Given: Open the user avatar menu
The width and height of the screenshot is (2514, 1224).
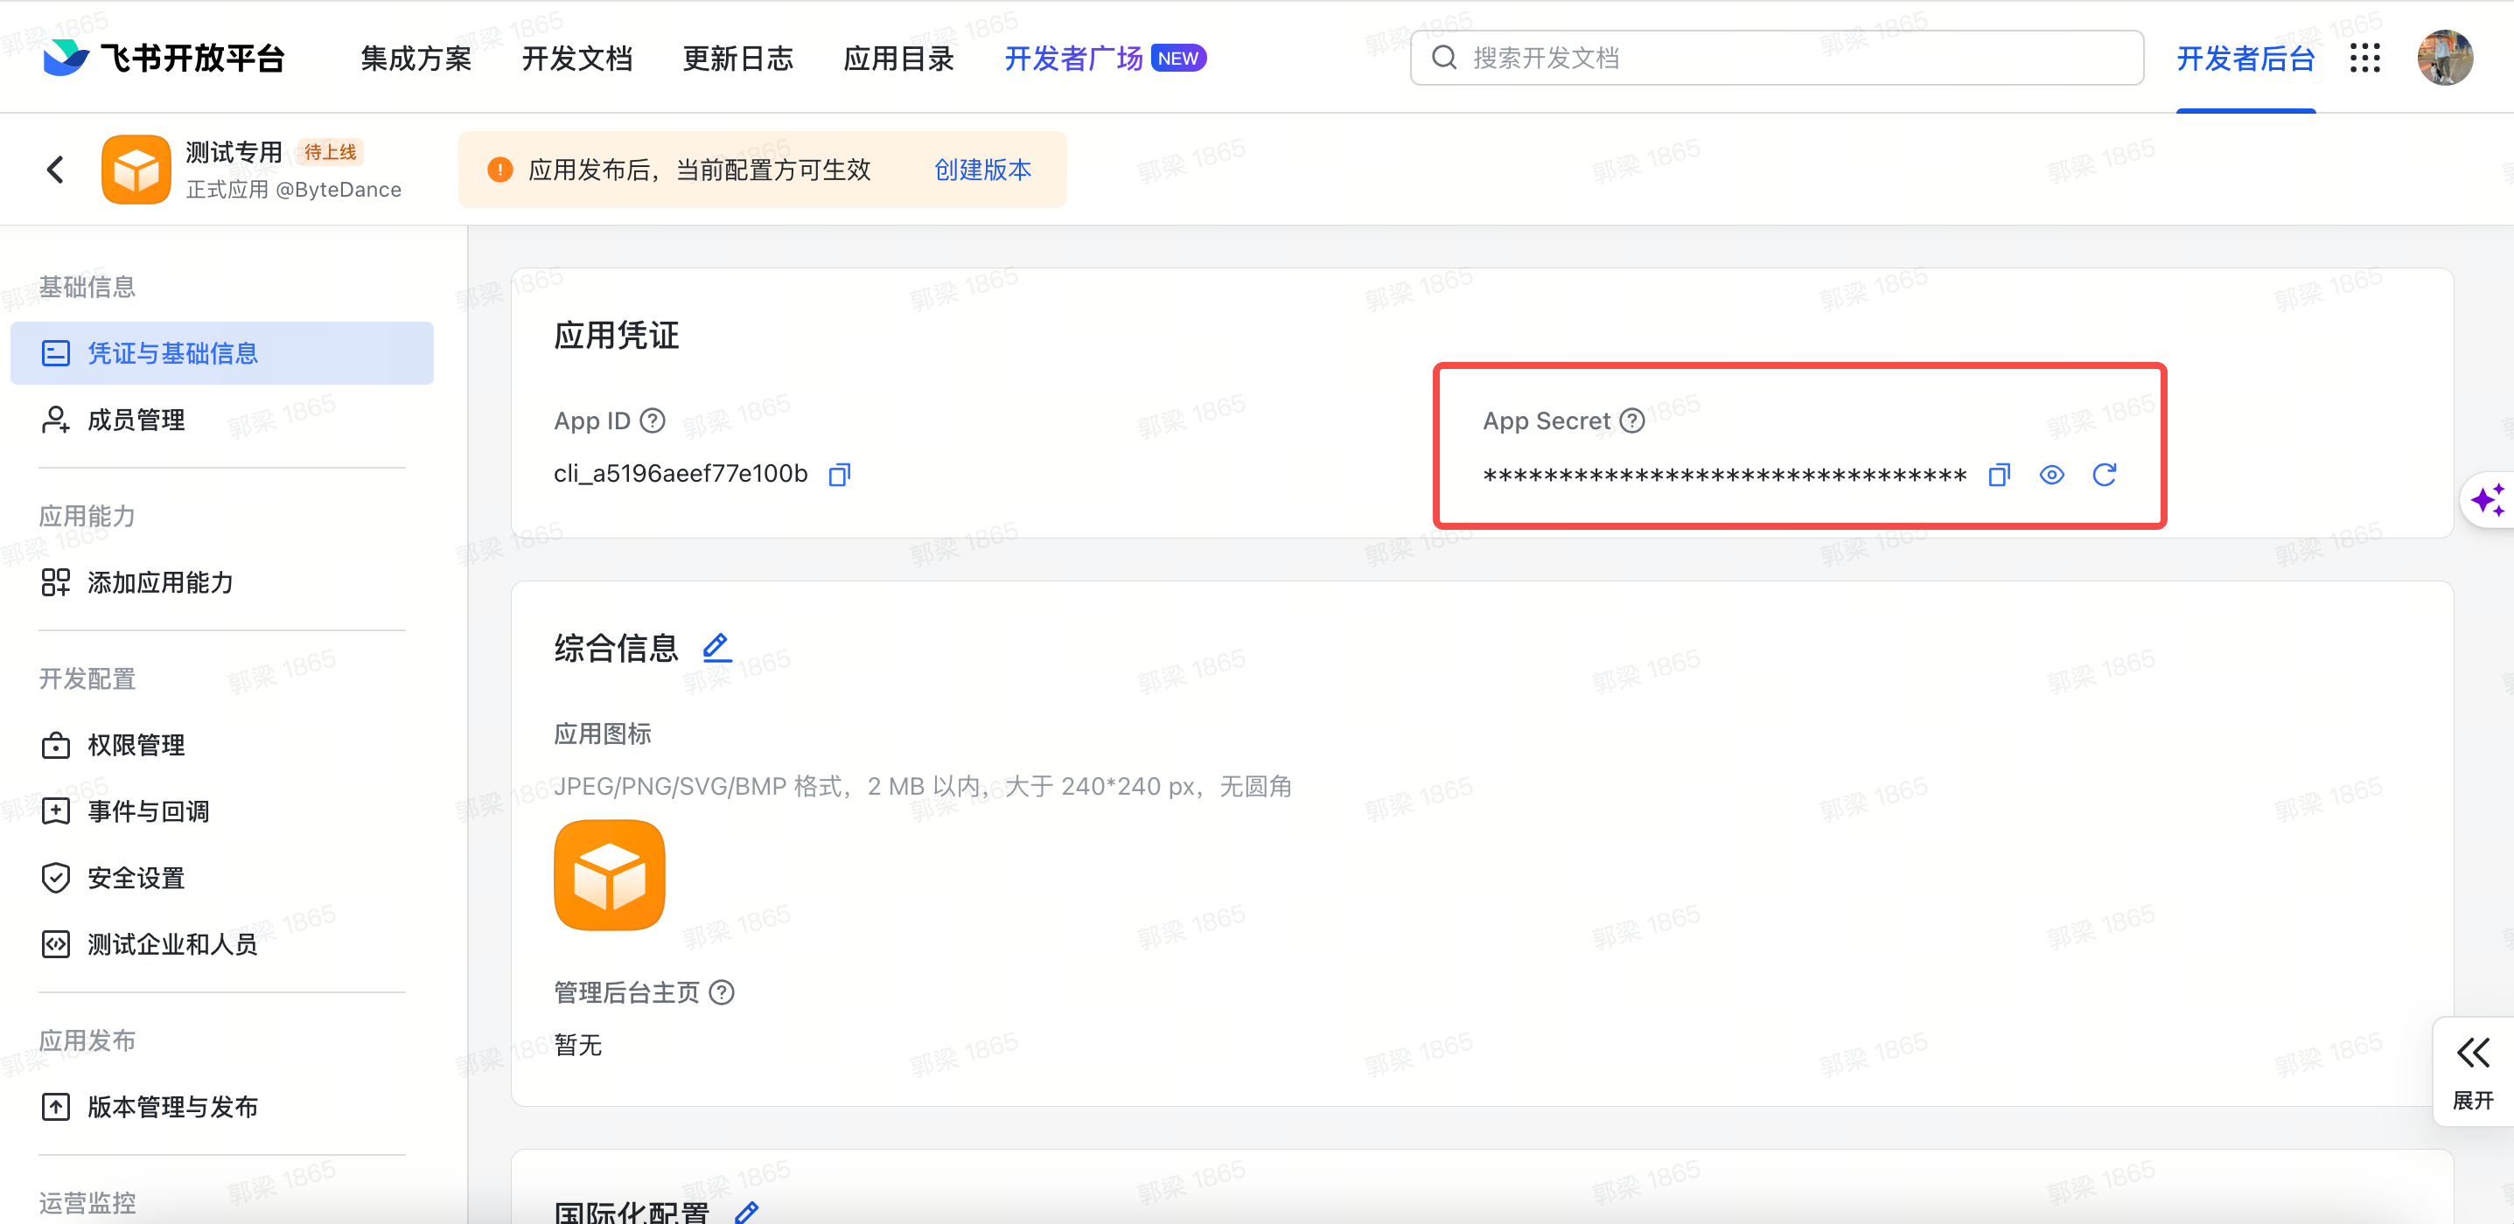Looking at the screenshot, I should [x=2445, y=58].
